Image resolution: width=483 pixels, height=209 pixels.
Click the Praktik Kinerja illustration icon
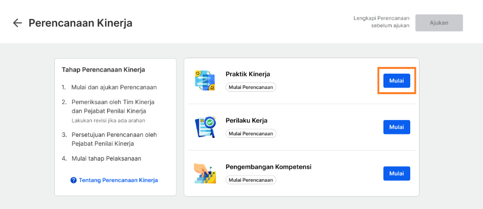click(x=205, y=80)
